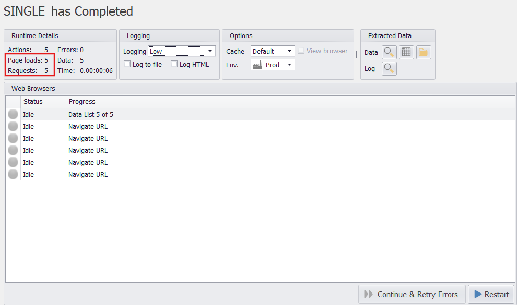Click the dotted grip handle before Extracted Data

click(x=357, y=54)
